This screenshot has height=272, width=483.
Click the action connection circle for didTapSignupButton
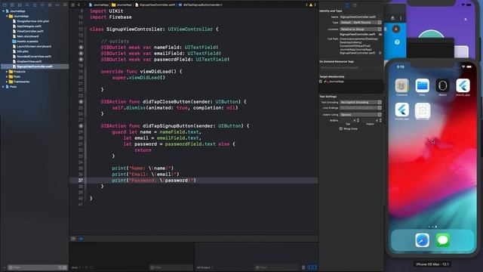81,126
